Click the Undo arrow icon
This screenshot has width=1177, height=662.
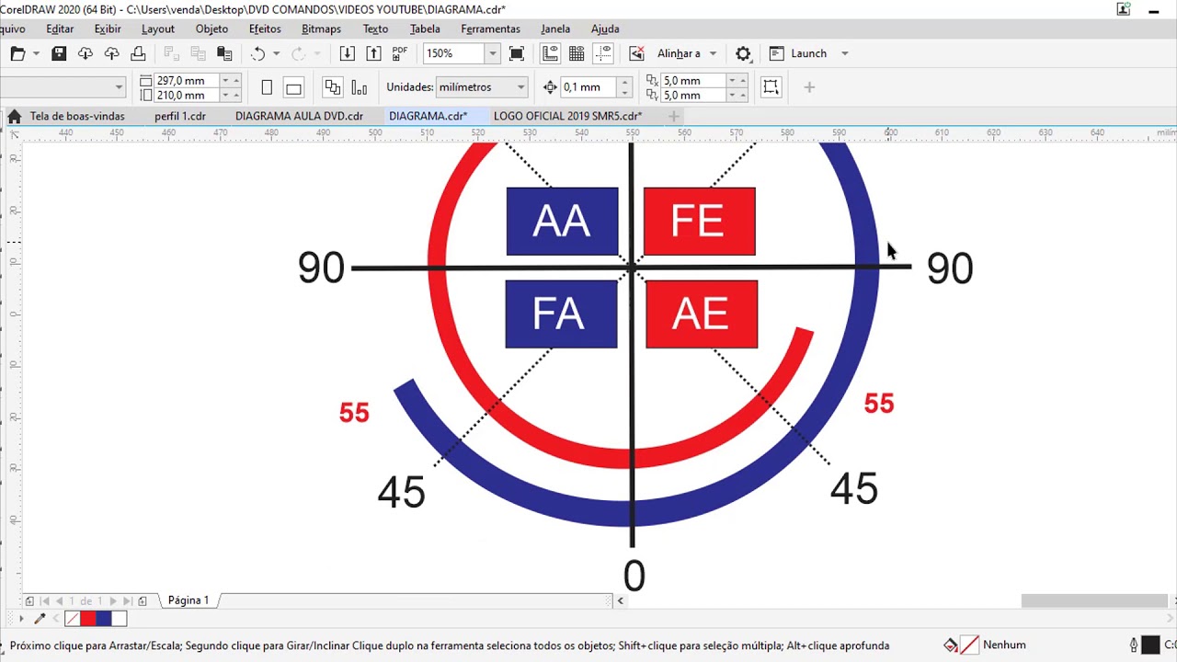click(258, 53)
